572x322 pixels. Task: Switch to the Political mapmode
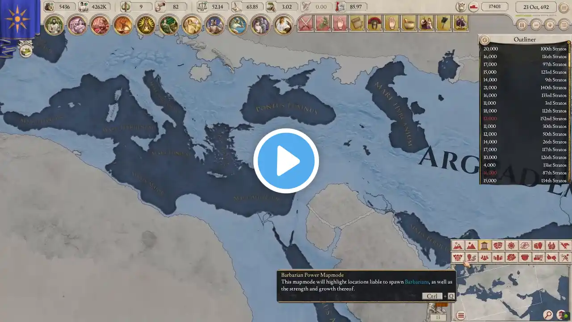click(485, 246)
